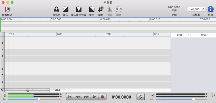
Task: Click the green input level meter
Action: coord(34,95)
